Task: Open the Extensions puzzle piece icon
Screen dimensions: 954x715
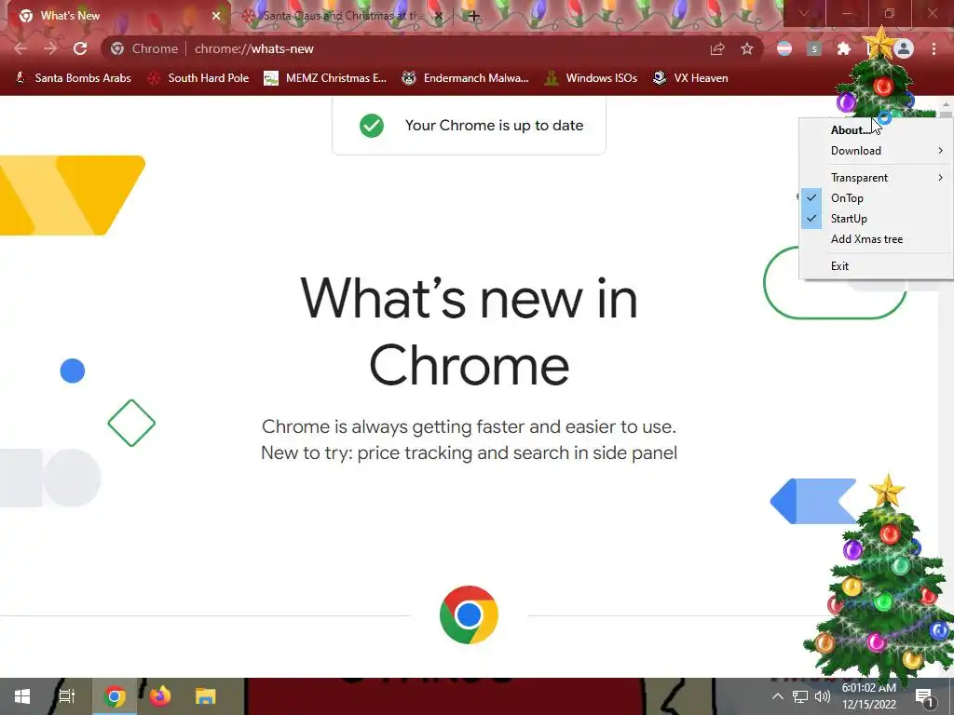Action: [x=844, y=48]
